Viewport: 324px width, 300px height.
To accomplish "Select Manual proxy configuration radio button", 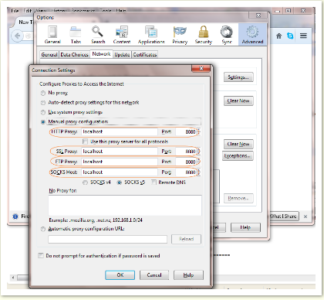I will (43, 121).
